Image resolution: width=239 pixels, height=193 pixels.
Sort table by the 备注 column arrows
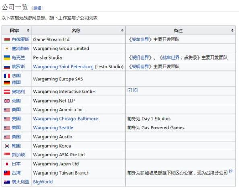click(232, 31)
